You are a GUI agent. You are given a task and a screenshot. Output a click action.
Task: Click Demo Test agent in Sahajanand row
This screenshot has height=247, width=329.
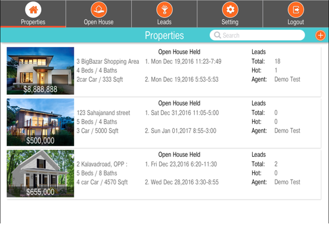coord(287,131)
